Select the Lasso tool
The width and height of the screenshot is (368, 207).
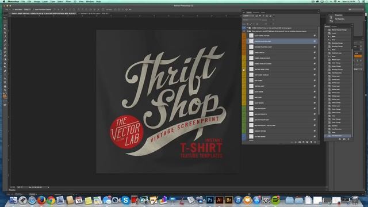(x=5, y=25)
